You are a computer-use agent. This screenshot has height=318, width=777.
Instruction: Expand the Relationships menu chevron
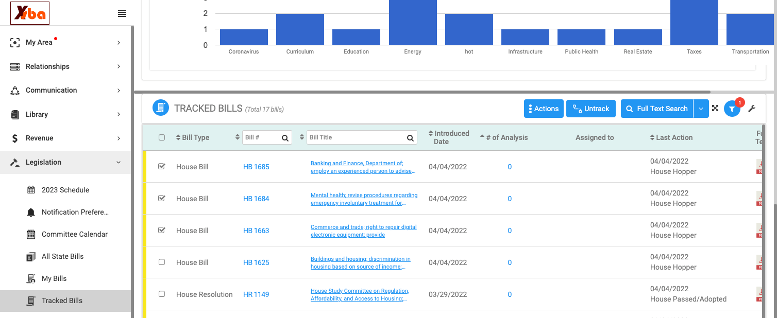pyautogui.click(x=119, y=66)
